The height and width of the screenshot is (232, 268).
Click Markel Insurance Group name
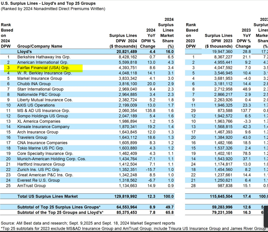click(40, 78)
